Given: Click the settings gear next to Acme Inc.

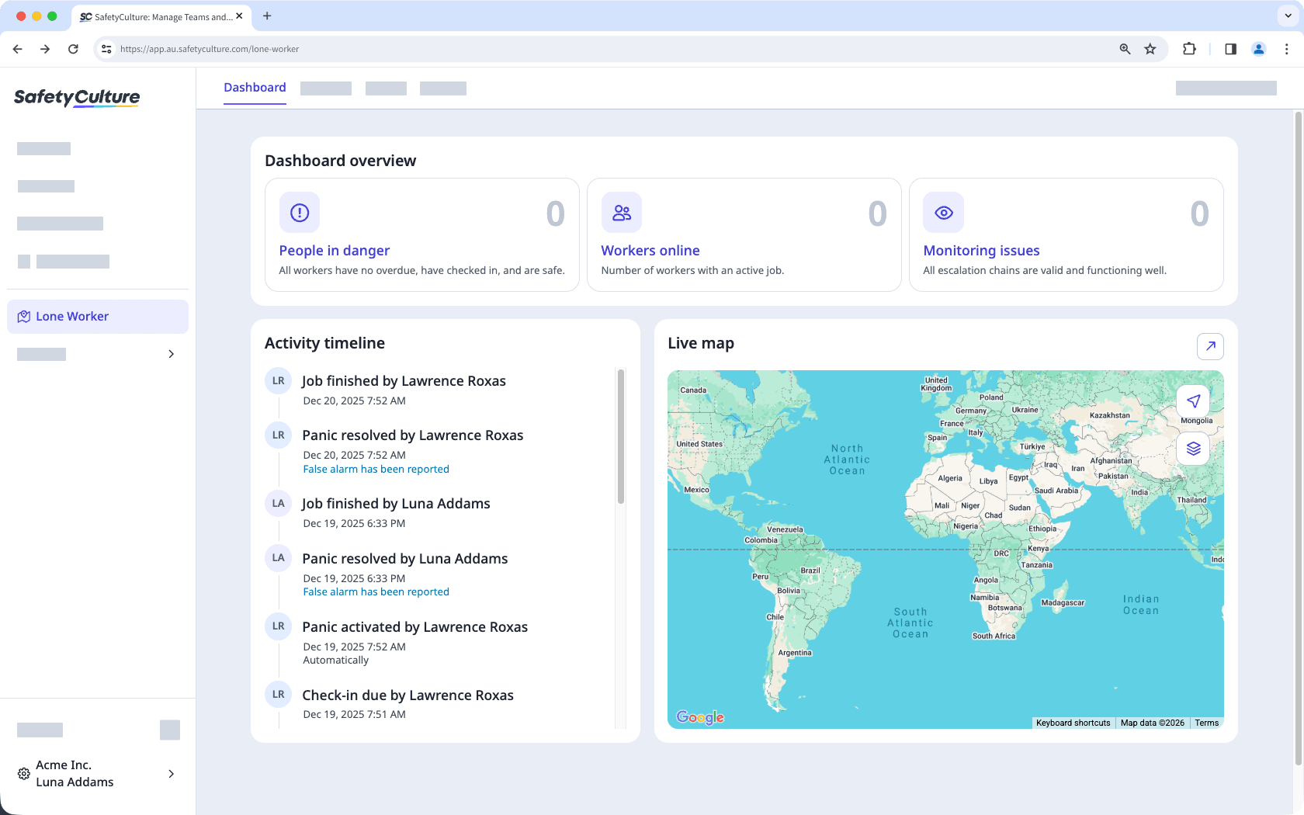Looking at the screenshot, I should pos(23,773).
